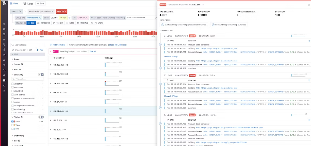Open the View all Watchdog insights link
311x146 pixels.
(x=93, y=51)
